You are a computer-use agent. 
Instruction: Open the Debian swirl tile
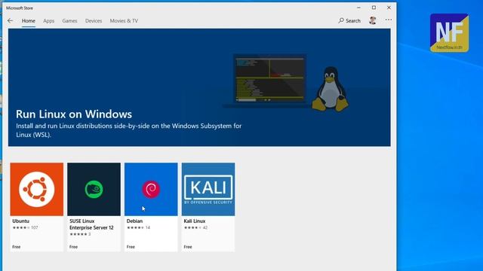[151, 189]
